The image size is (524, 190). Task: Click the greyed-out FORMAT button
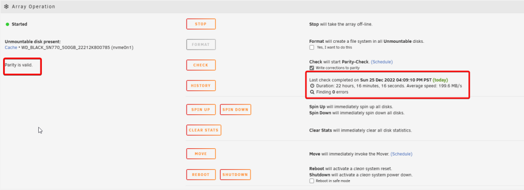201,44
